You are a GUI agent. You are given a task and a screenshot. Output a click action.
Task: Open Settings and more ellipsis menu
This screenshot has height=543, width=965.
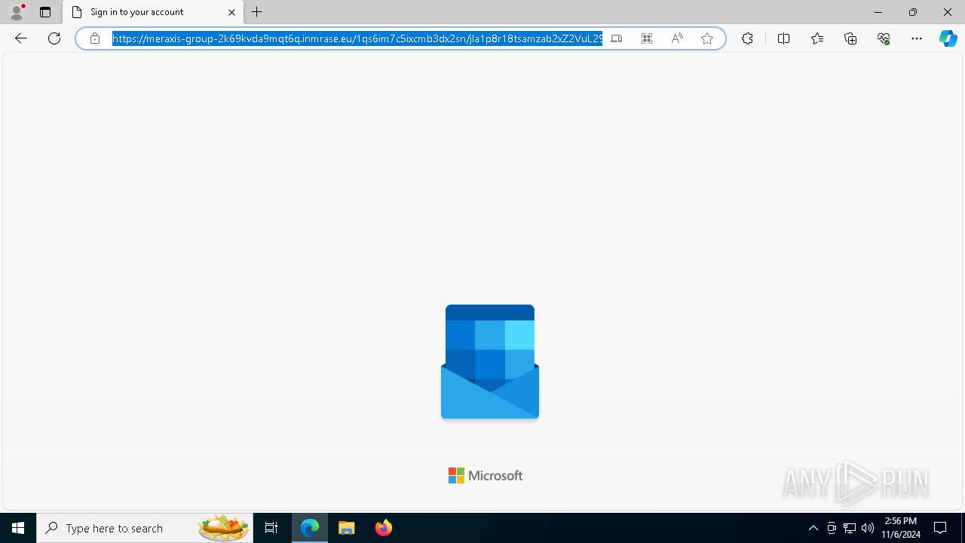pos(917,38)
